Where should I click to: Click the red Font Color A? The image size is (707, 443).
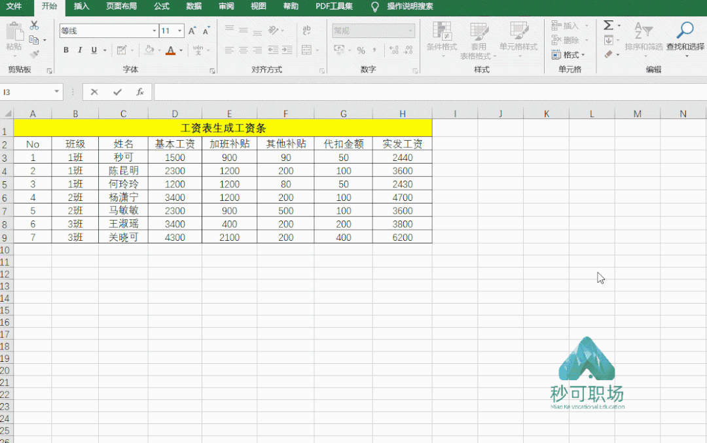pos(170,50)
